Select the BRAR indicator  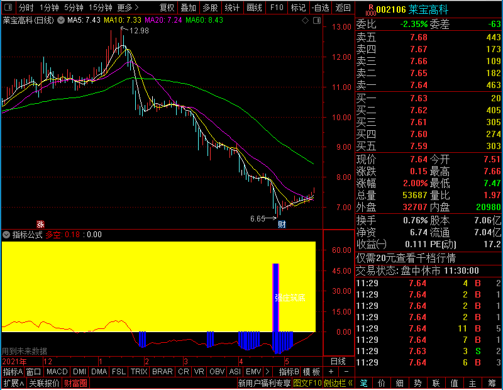click(x=162, y=372)
